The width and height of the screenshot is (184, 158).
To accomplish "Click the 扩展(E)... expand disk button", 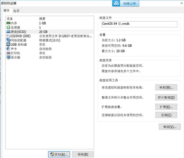I will point(166,107).
